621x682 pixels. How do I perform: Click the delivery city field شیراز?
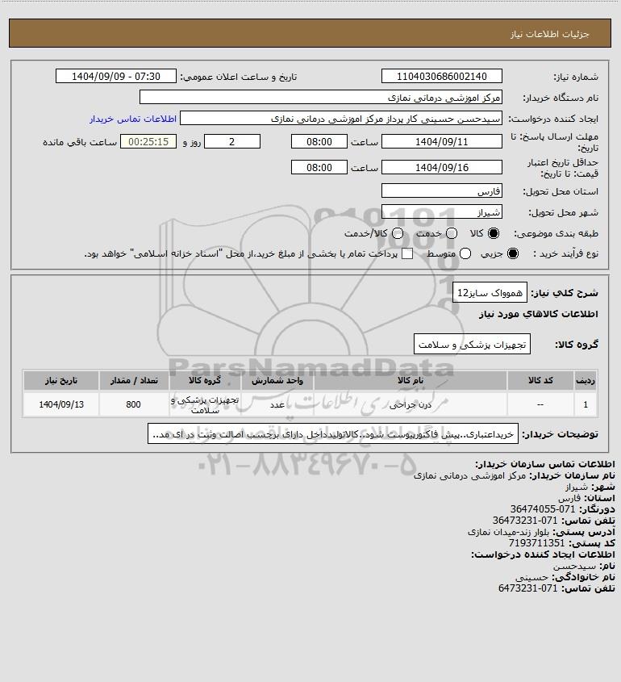441,212
